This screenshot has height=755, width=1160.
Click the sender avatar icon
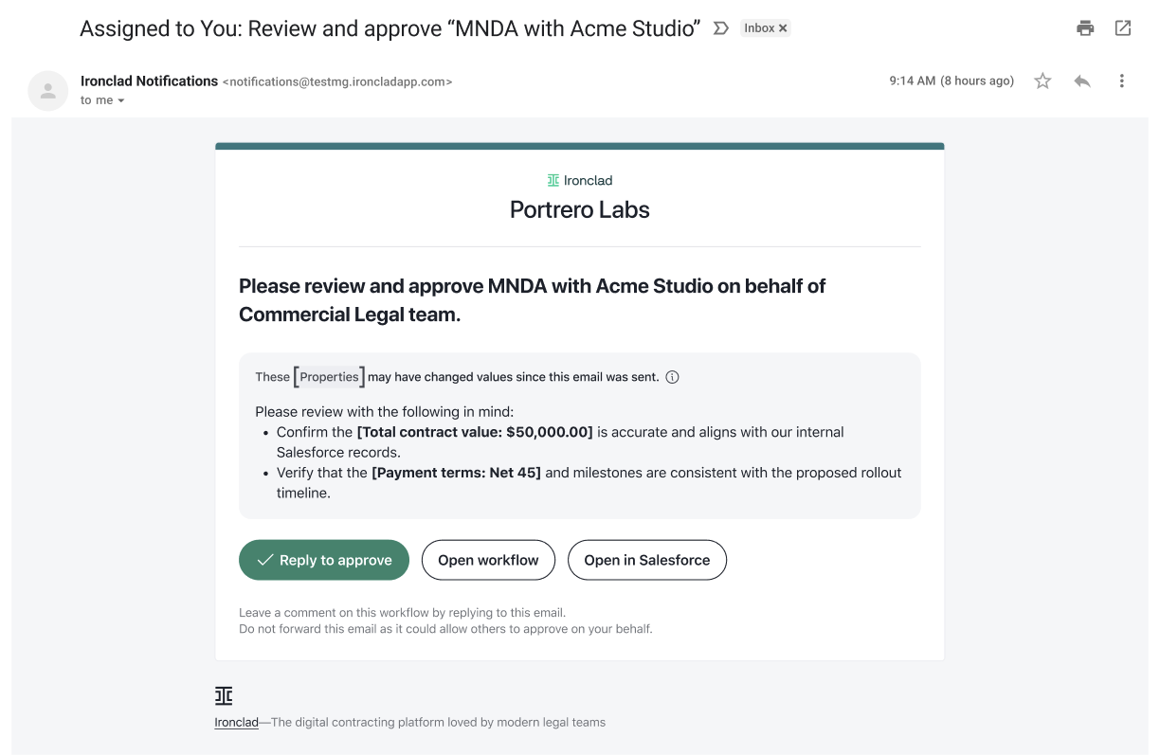[x=47, y=90]
